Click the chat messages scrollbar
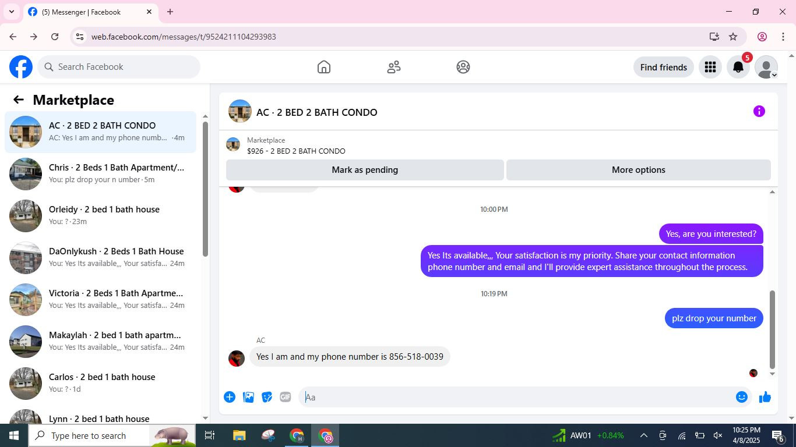This screenshot has width=796, height=447. pos(773,329)
